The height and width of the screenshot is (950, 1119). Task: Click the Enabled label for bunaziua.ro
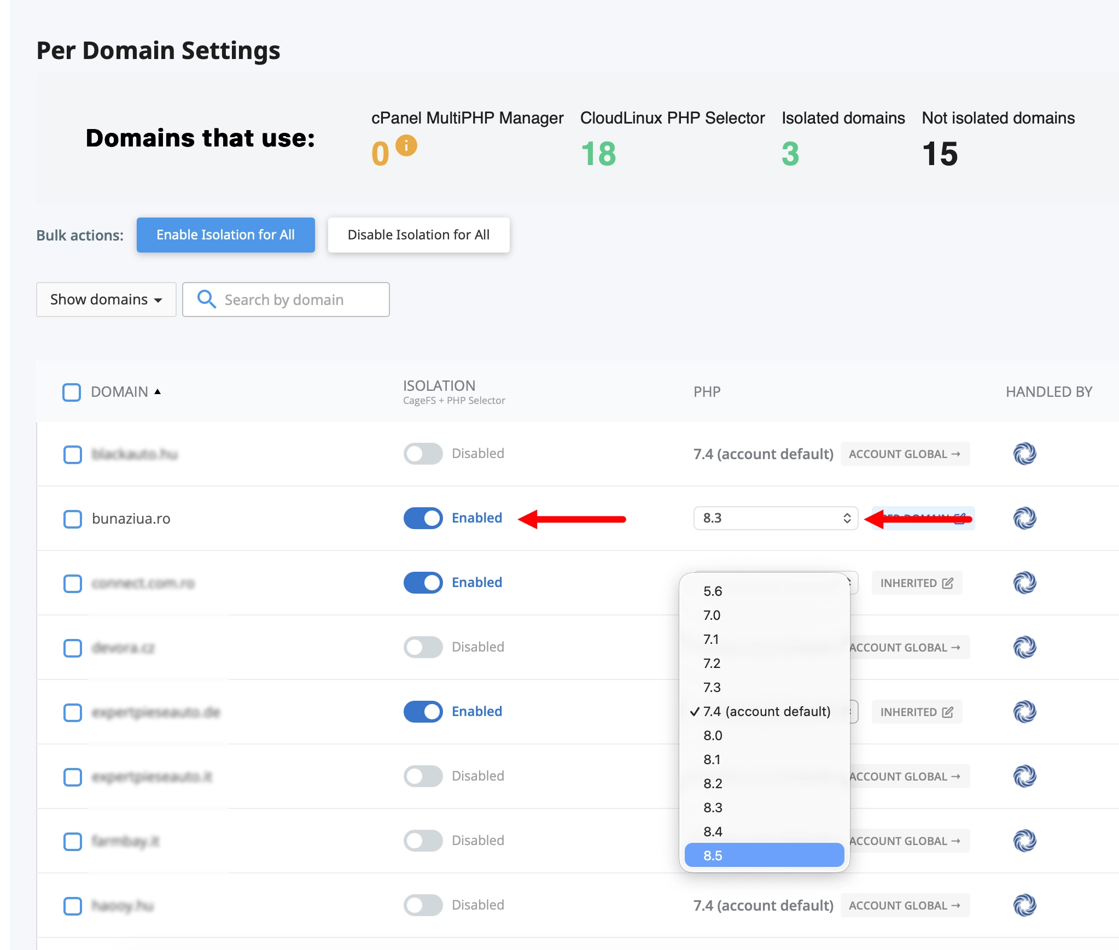476,518
